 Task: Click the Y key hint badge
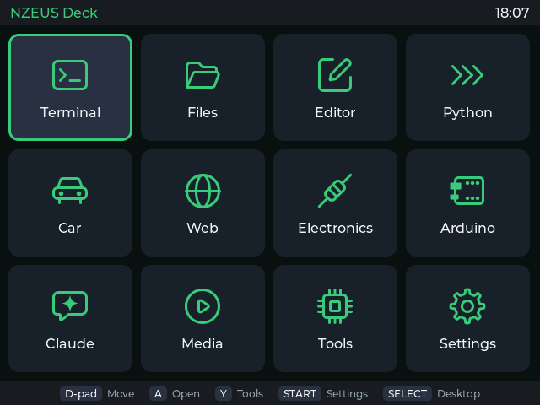pos(223,394)
